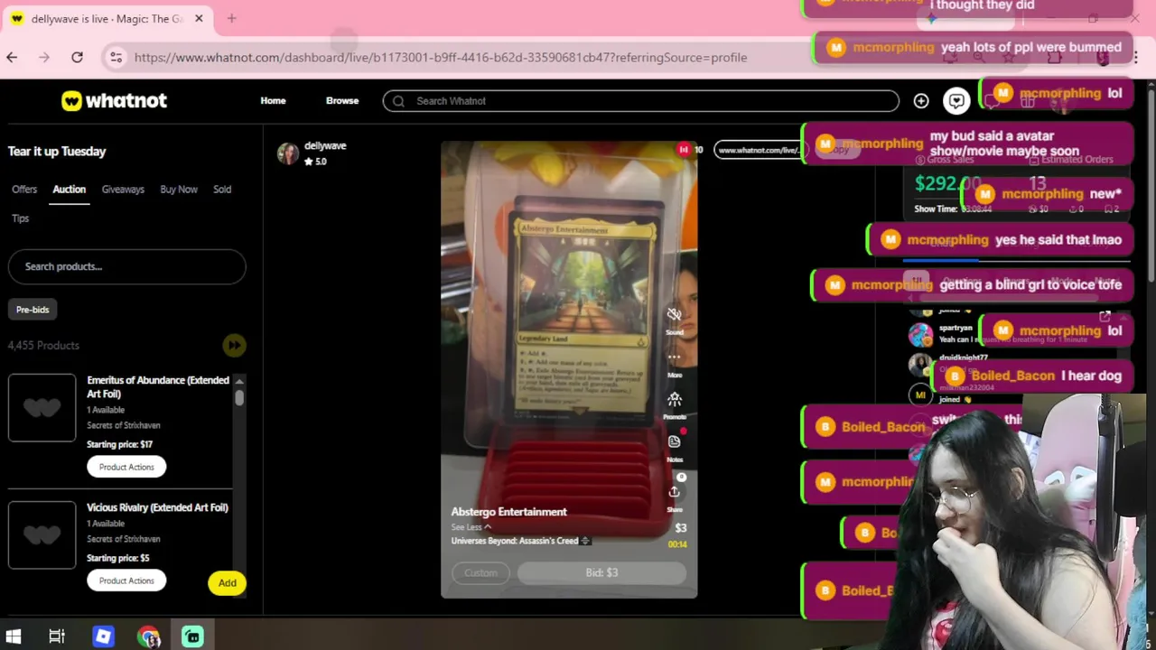Open Product Actions for Emeritus of Abundance

coord(126,467)
